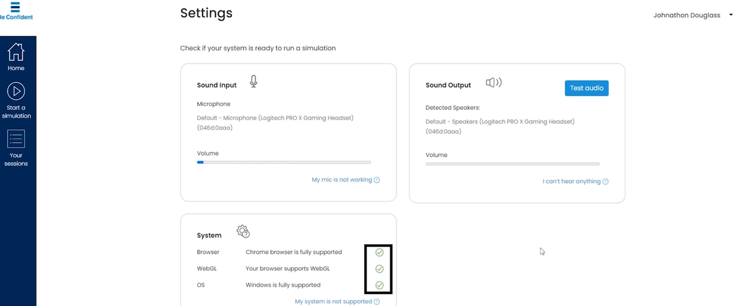Click help icon next to 'My mic is not working'
Screen dimensions: 740x306
pos(377,180)
